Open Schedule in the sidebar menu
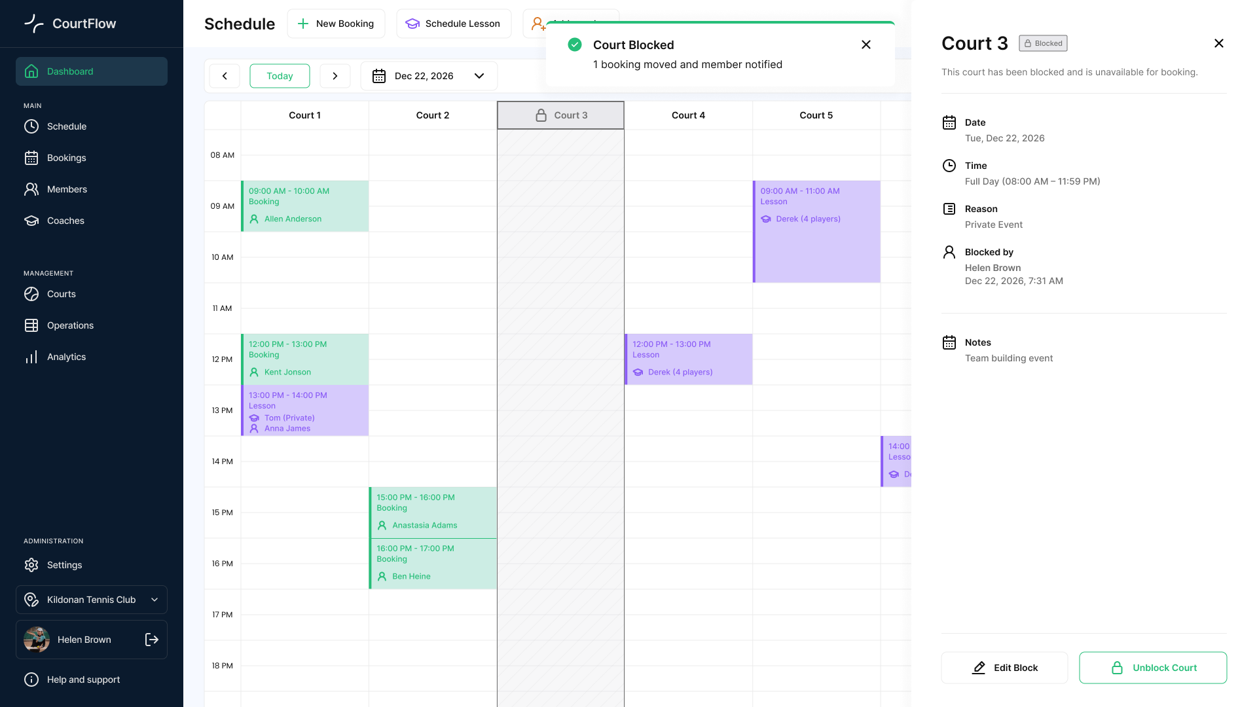 coord(92,126)
